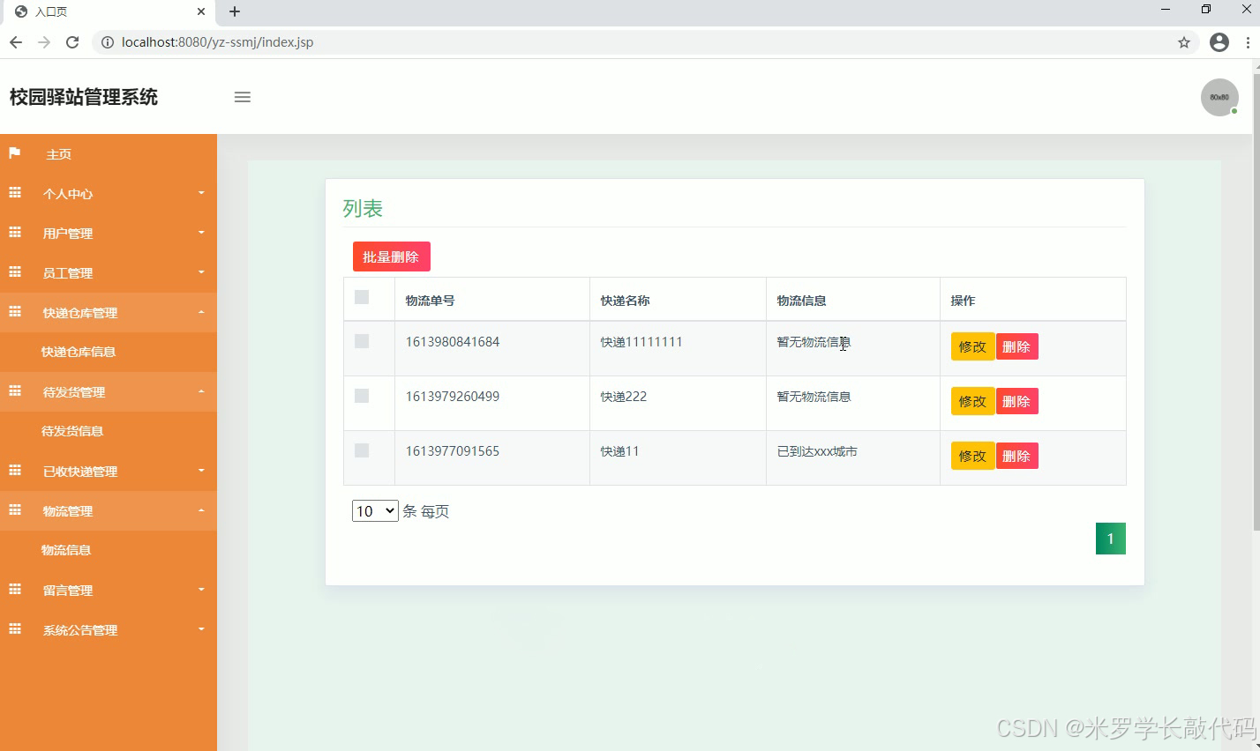Select 系统公告管理 menu label

80,630
